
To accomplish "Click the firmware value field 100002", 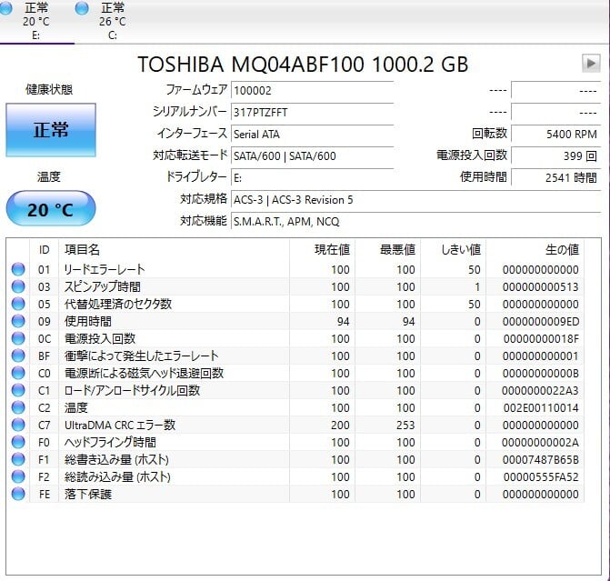I will [x=311, y=91].
